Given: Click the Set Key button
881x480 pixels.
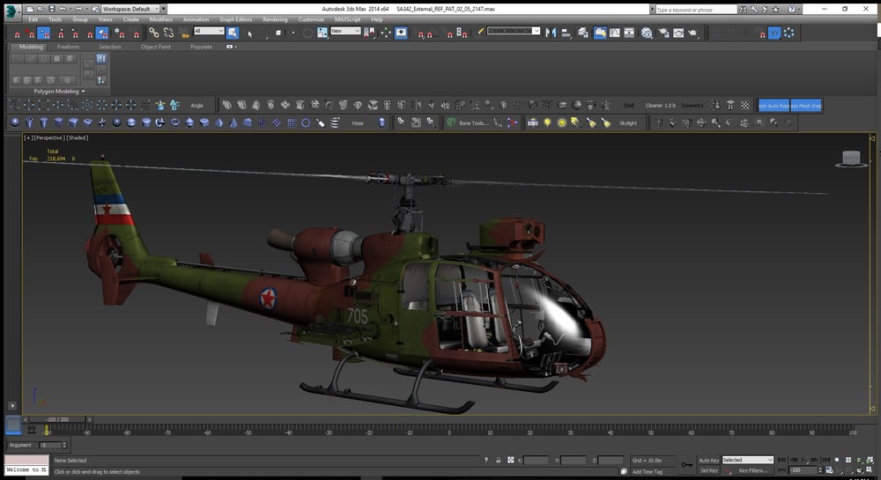Looking at the screenshot, I should (708, 470).
